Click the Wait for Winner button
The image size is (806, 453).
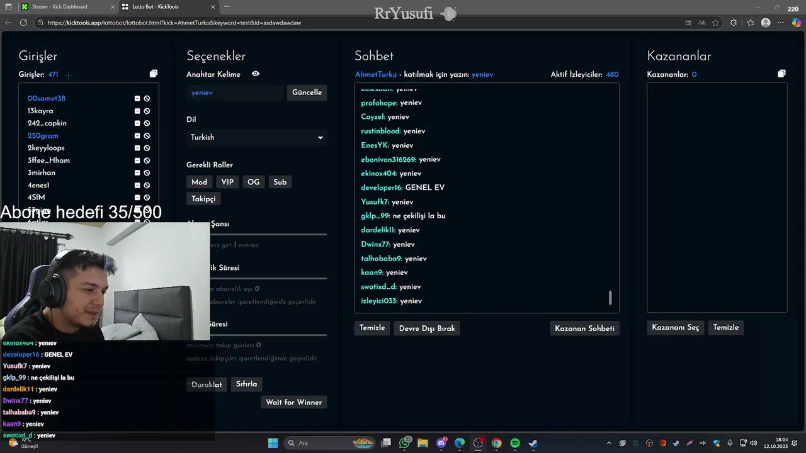pos(293,402)
